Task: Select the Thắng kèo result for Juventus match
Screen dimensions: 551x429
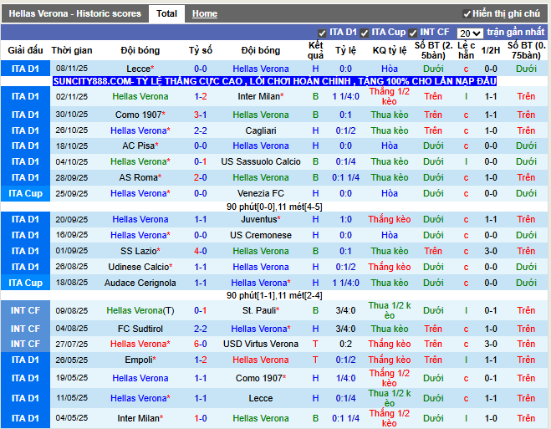Action: point(390,219)
